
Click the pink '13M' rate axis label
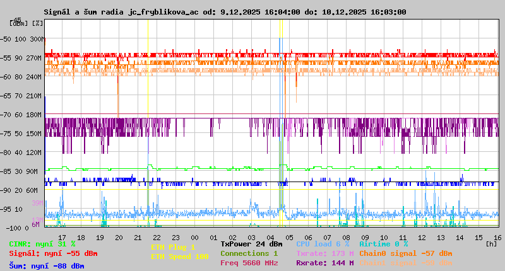pos(37,219)
